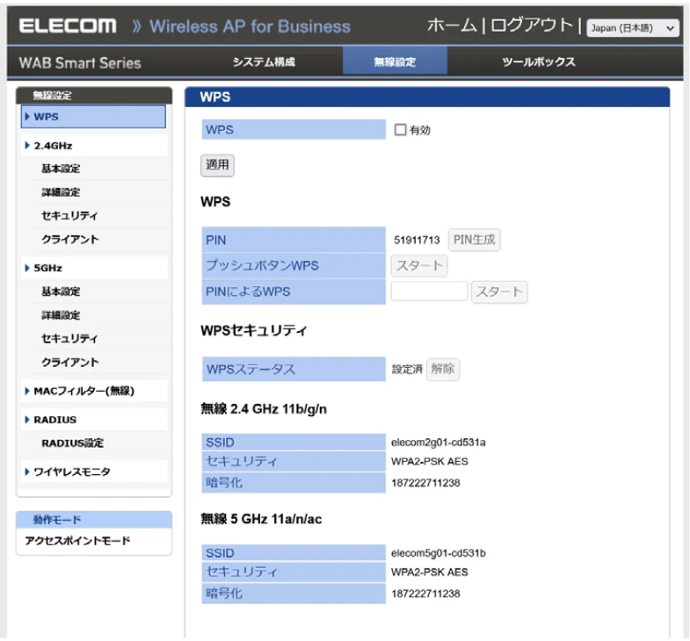
Task: Click the 無線 5 GHz 11a/n/ac heading
Action: click(261, 519)
